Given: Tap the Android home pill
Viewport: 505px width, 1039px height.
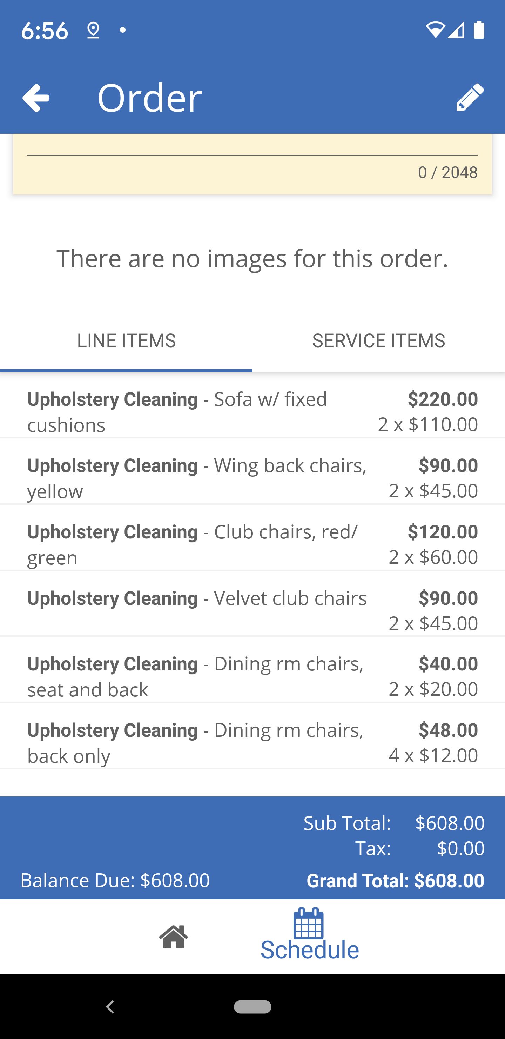Looking at the screenshot, I should point(252,1007).
